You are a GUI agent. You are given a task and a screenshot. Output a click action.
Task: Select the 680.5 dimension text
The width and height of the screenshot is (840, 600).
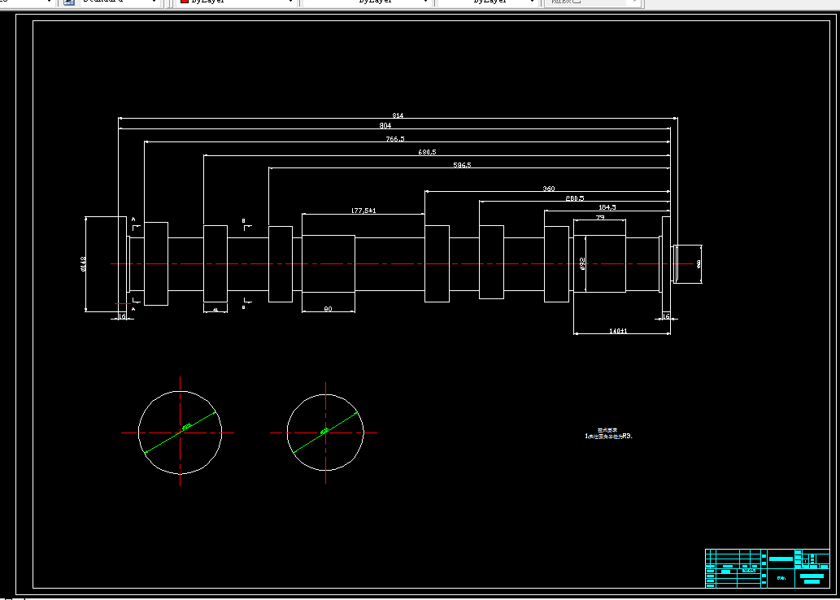pyautogui.click(x=427, y=152)
